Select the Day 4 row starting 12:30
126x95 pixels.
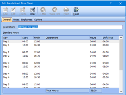(61, 77)
